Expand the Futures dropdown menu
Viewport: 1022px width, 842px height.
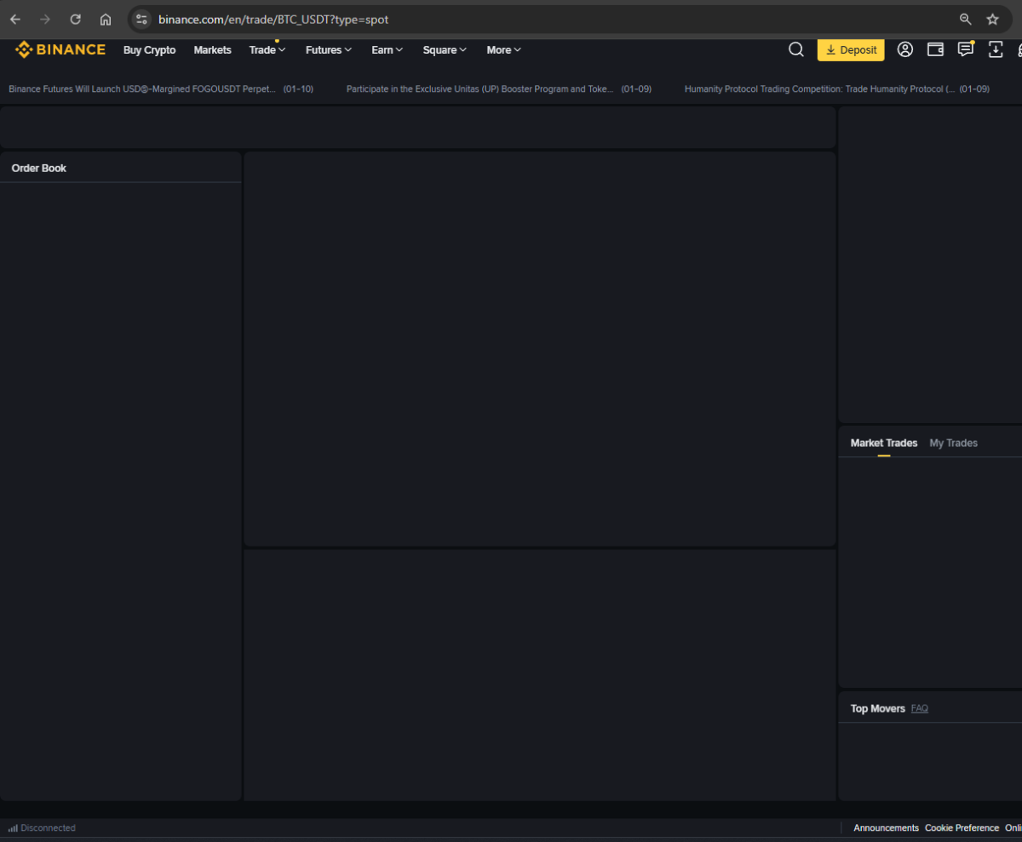(x=328, y=50)
